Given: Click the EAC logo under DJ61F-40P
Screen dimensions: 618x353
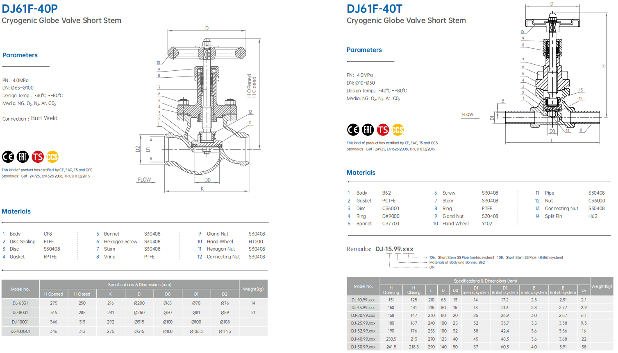Looking at the screenshot, I should point(23,157).
